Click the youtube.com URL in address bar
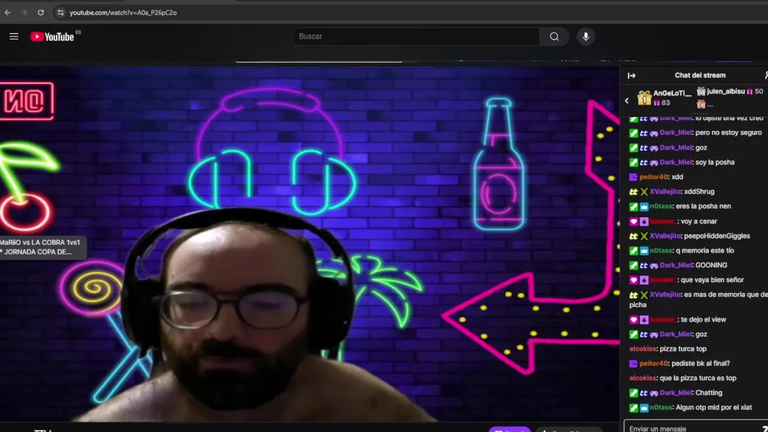768x432 pixels. tap(123, 13)
